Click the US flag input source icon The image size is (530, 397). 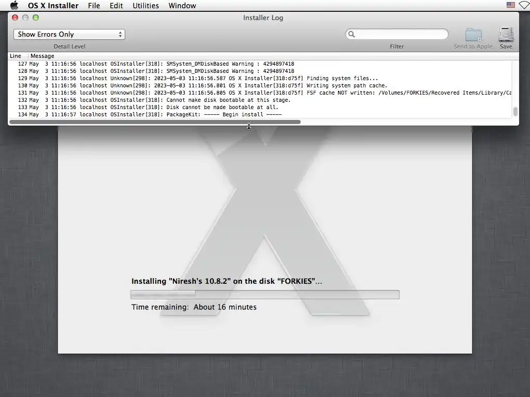point(511,5)
